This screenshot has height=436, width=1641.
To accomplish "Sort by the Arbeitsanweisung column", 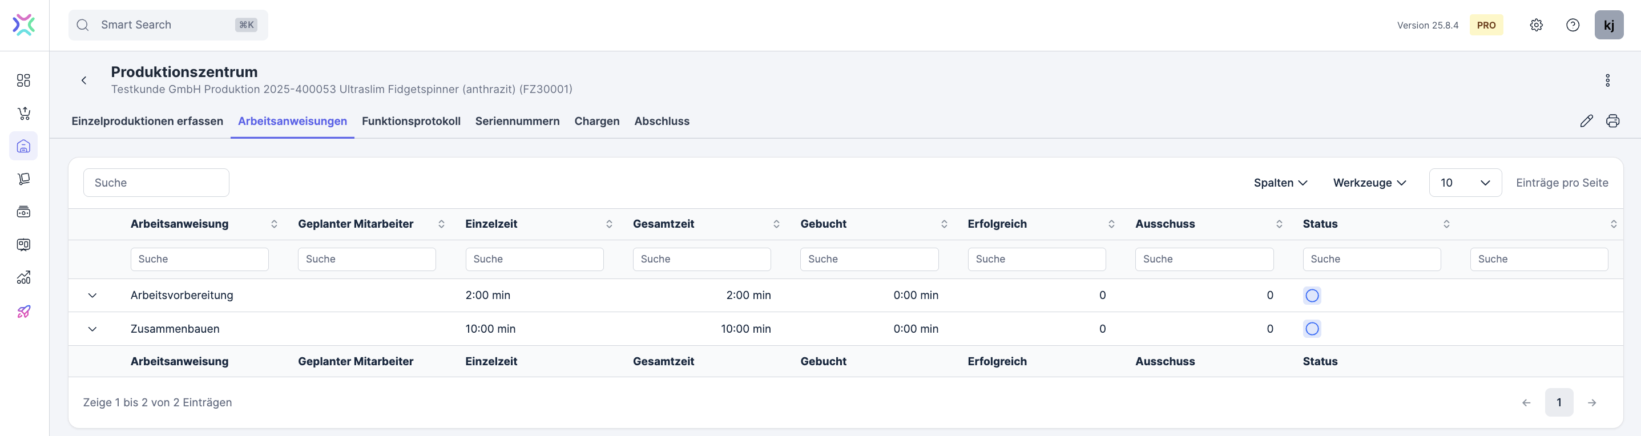I will tap(274, 224).
